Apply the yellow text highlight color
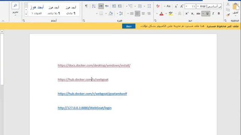 click(171, 13)
